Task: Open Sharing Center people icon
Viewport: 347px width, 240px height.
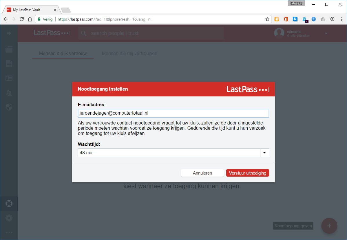Action: pos(9,93)
